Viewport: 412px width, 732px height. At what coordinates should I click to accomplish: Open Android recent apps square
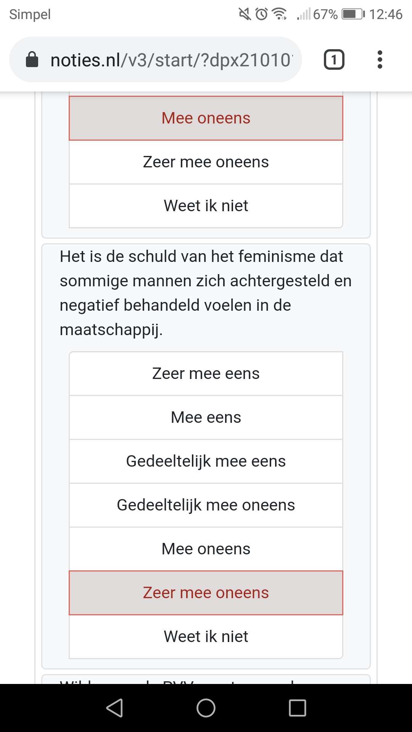pos(298,708)
